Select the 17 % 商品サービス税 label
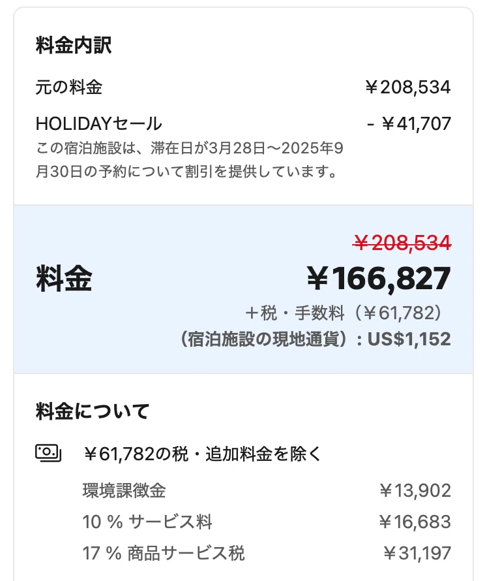The height and width of the screenshot is (581, 485). click(164, 553)
